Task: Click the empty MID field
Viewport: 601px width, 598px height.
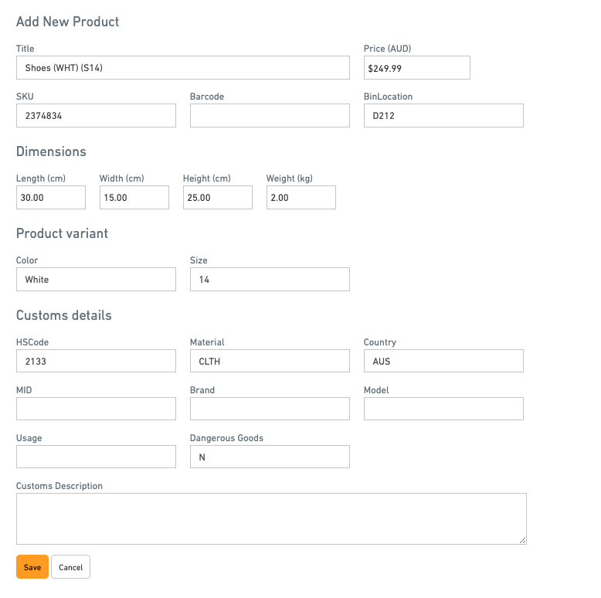Action: coord(96,409)
